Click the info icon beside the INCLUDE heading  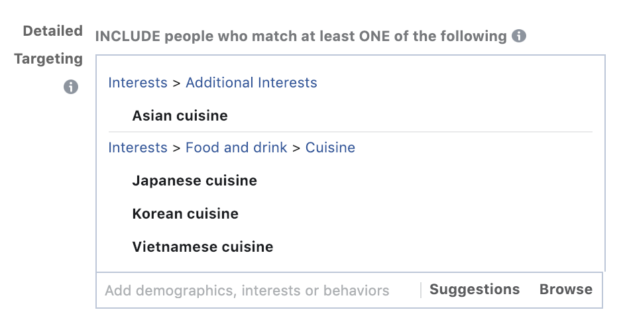519,36
